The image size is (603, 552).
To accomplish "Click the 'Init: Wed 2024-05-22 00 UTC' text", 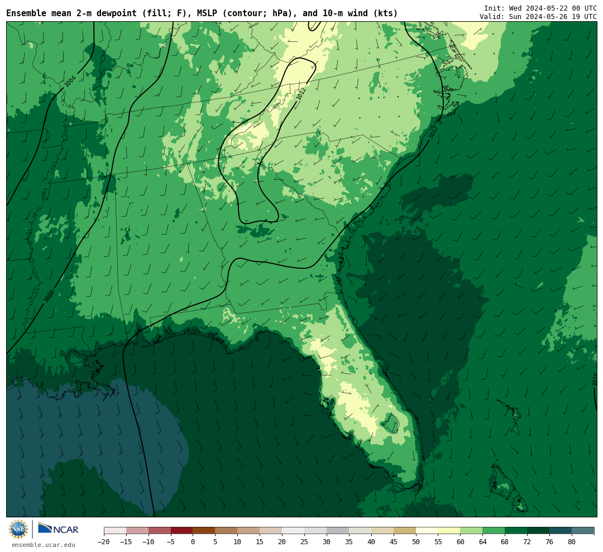I will pos(540,8).
